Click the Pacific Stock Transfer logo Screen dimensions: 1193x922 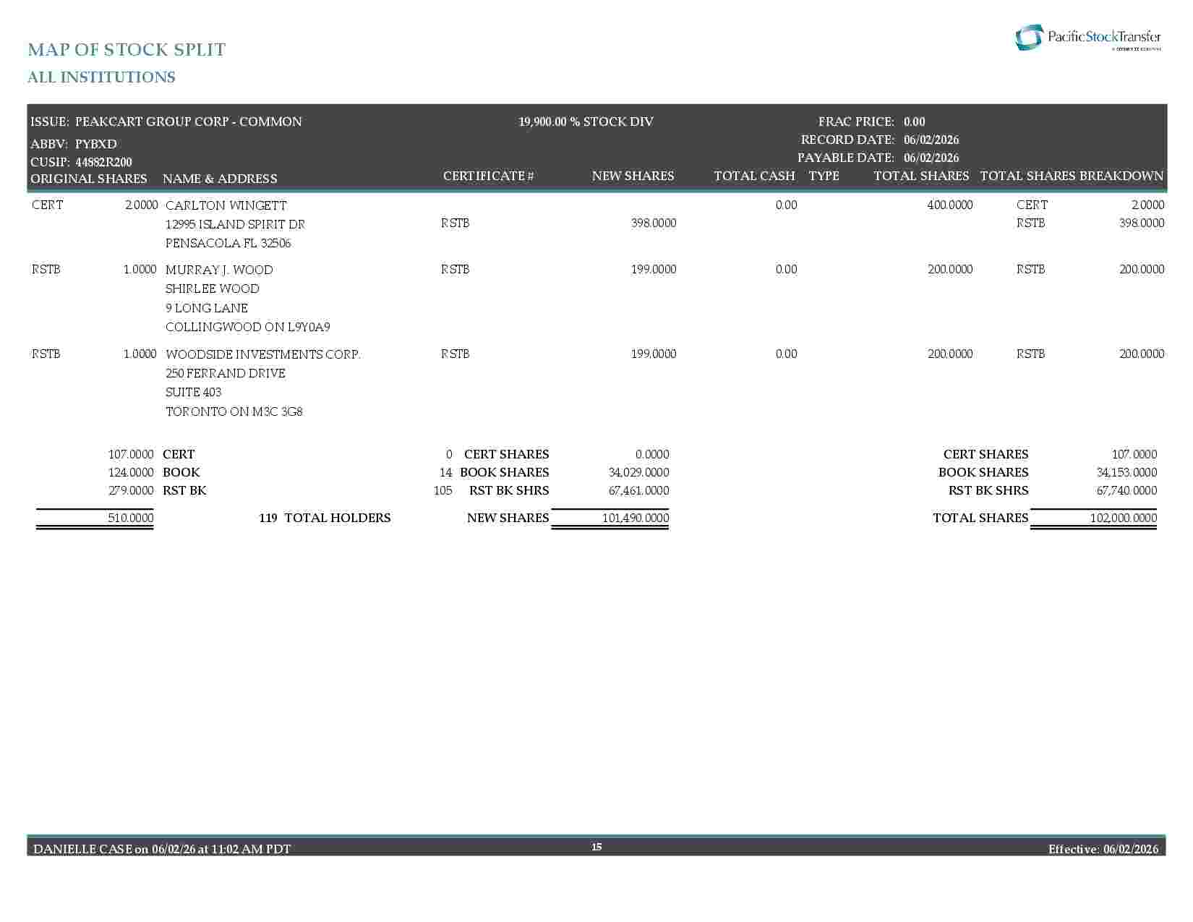[x=1088, y=38]
